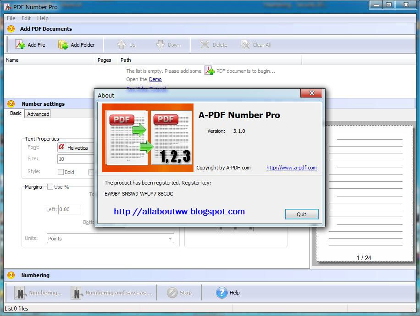Open the http://www.a-pdf.com link
This screenshot has height=316, width=420.
pos(292,168)
